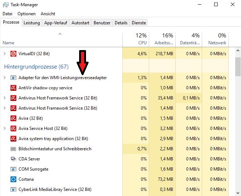
Task: Click the Bildschirmtastatur keyboard icon
Action: coord(13,149)
